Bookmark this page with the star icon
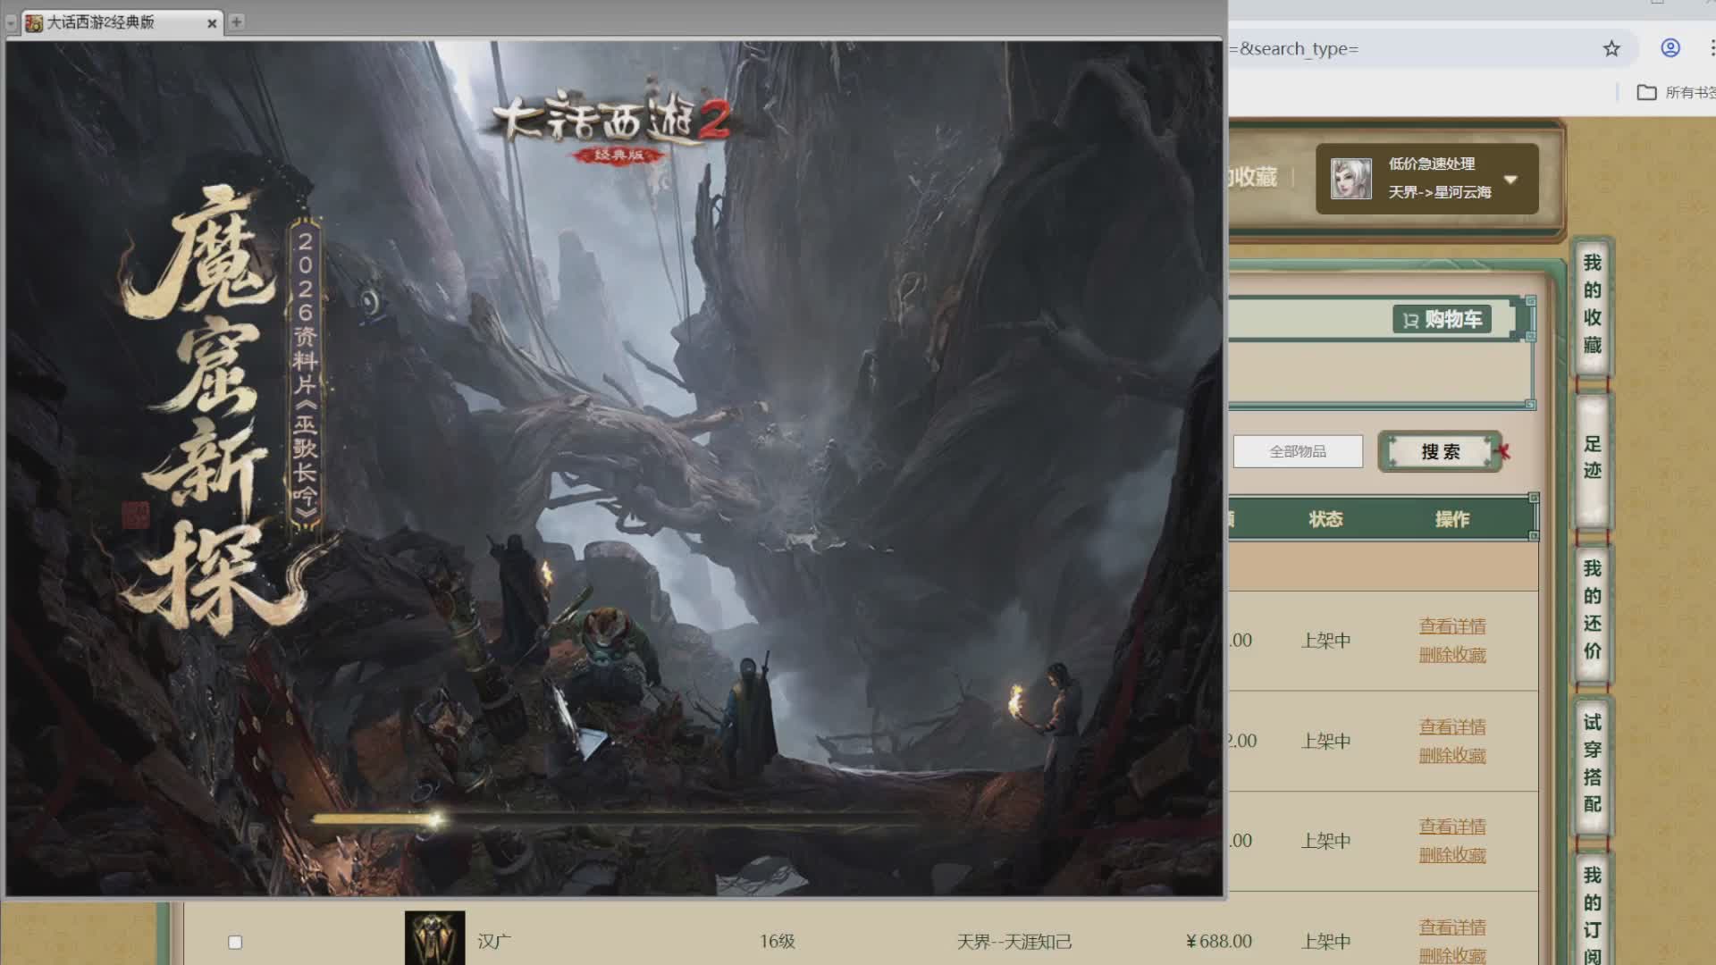This screenshot has width=1716, height=965. [1611, 48]
